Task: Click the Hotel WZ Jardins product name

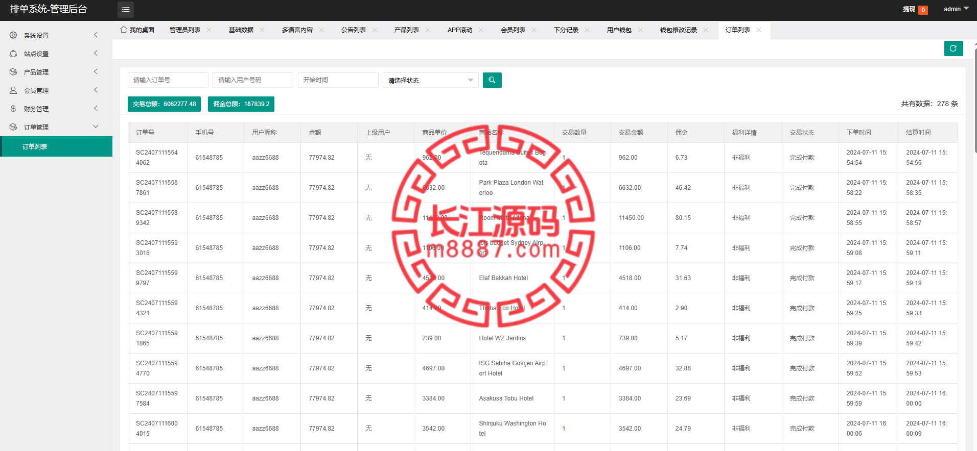Action: [x=502, y=338]
